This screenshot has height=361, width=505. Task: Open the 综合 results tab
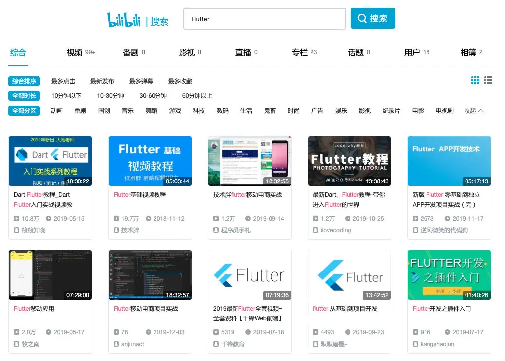(18, 52)
